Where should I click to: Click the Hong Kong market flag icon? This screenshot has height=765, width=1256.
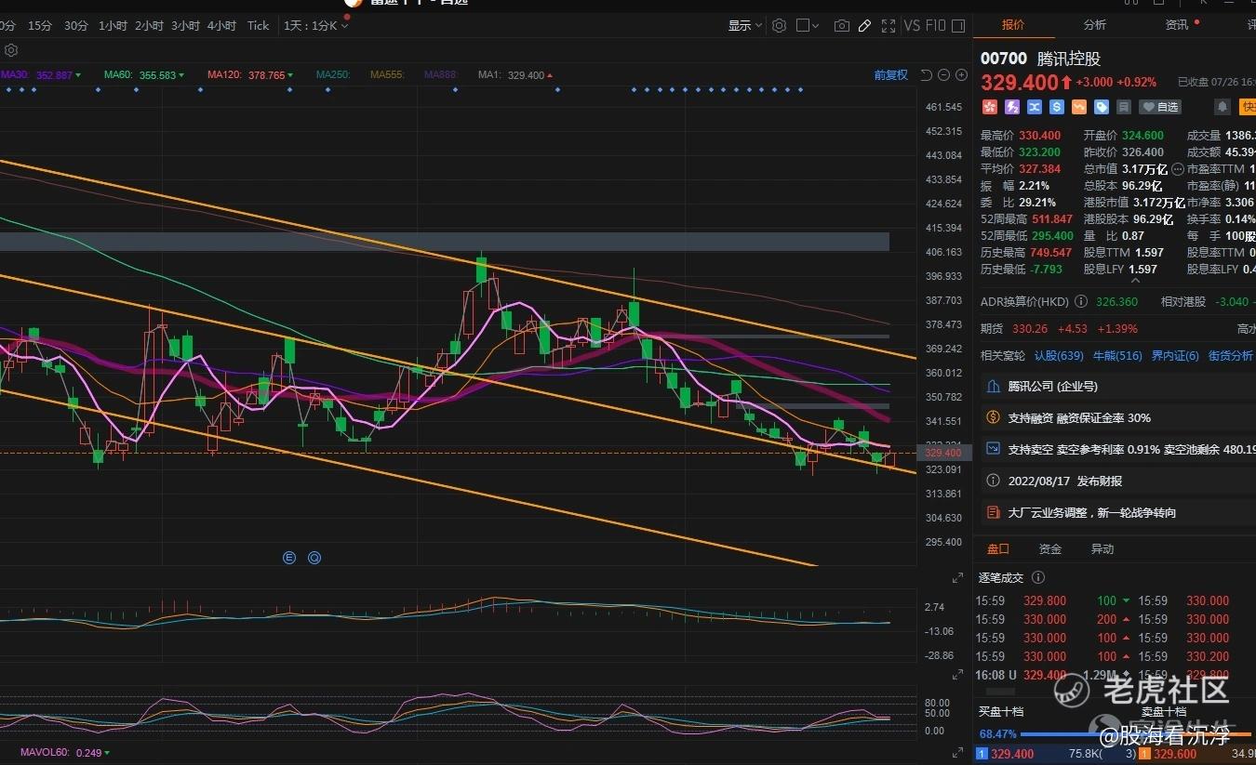990,107
